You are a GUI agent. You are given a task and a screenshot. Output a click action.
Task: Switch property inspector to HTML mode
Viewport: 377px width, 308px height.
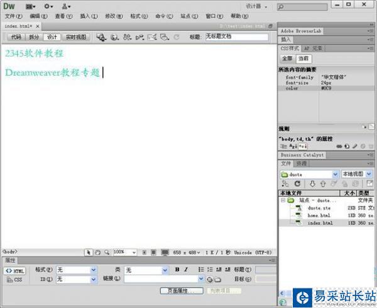click(14, 271)
